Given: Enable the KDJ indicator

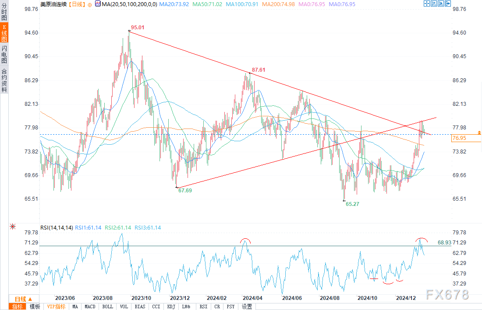Looking at the screenshot, I should (171, 307).
